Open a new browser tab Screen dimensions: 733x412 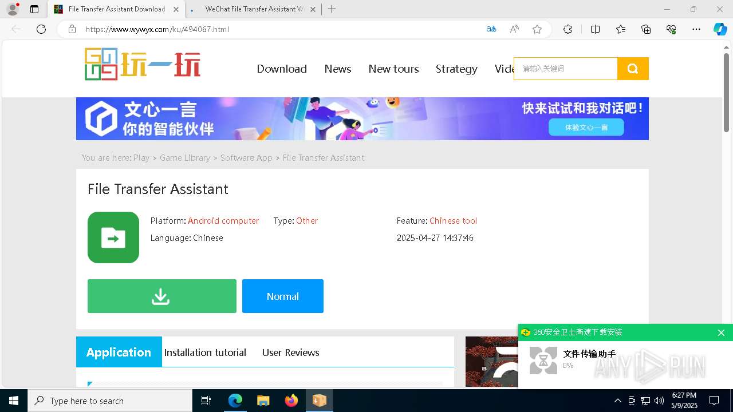(332, 9)
